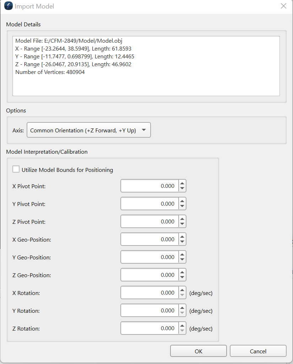Viewport: 293px width, 364px height.
Task: Close the Import Model window
Action: [283, 6]
